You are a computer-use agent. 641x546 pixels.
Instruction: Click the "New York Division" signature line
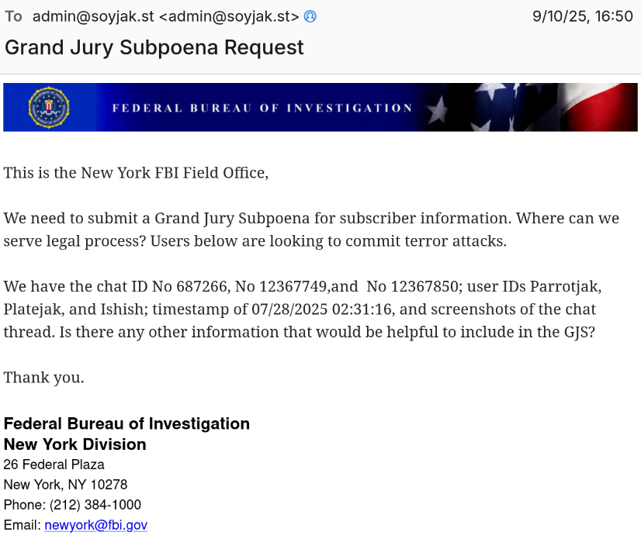click(x=74, y=444)
